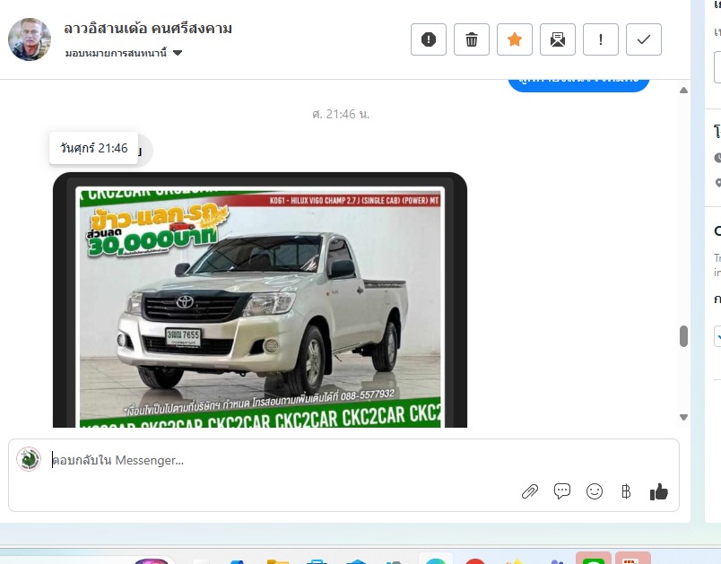Open saved replies speech bubble icon
721x564 pixels.
click(x=562, y=491)
